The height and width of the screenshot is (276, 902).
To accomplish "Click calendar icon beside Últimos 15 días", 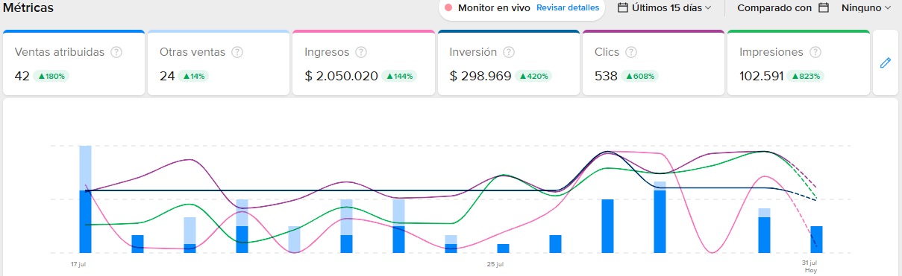I will [623, 7].
